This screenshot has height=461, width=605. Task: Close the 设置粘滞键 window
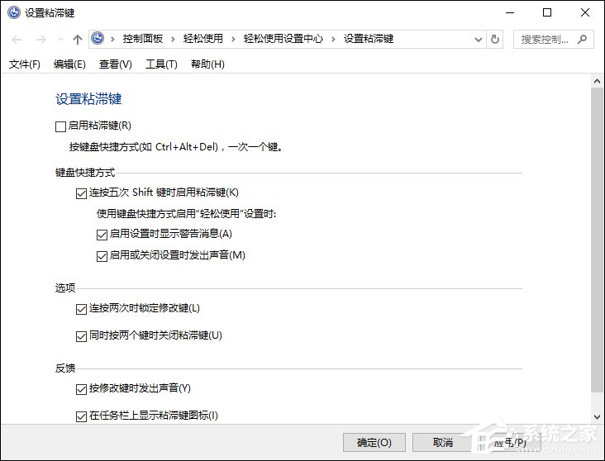click(x=585, y=12)
